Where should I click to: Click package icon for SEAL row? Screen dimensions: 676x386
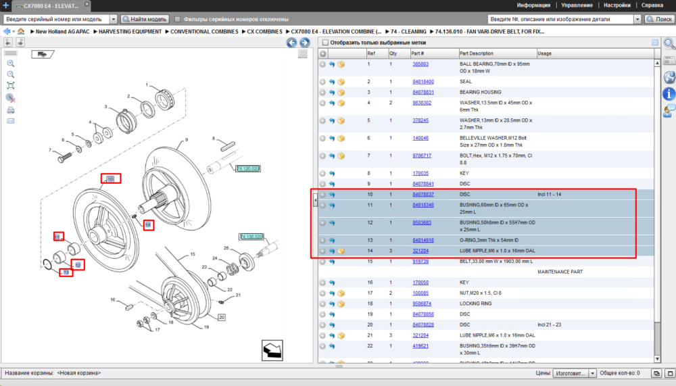pyautogui.click(x=341, y=82)
